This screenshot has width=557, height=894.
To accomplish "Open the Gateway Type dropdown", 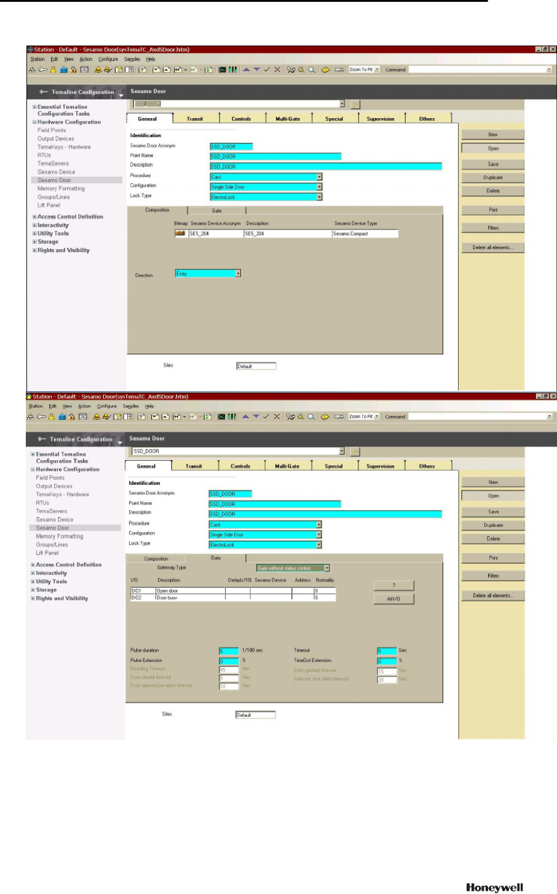I will [x=328, y=569].
